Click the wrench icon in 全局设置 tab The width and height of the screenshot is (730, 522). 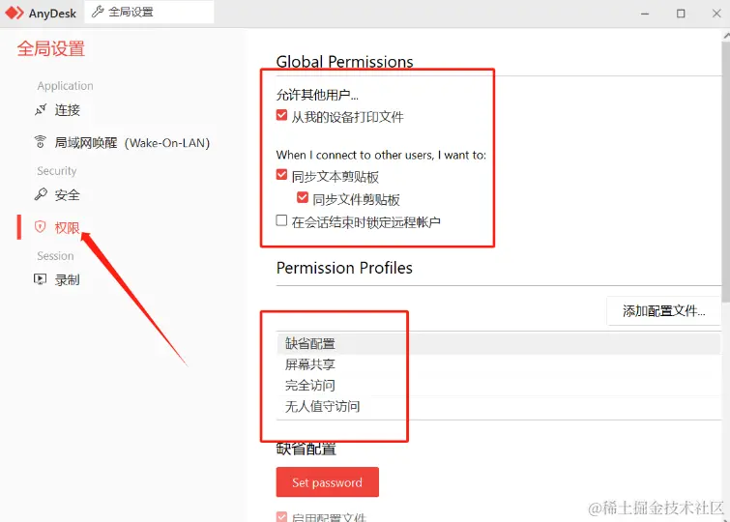[98, 12]
